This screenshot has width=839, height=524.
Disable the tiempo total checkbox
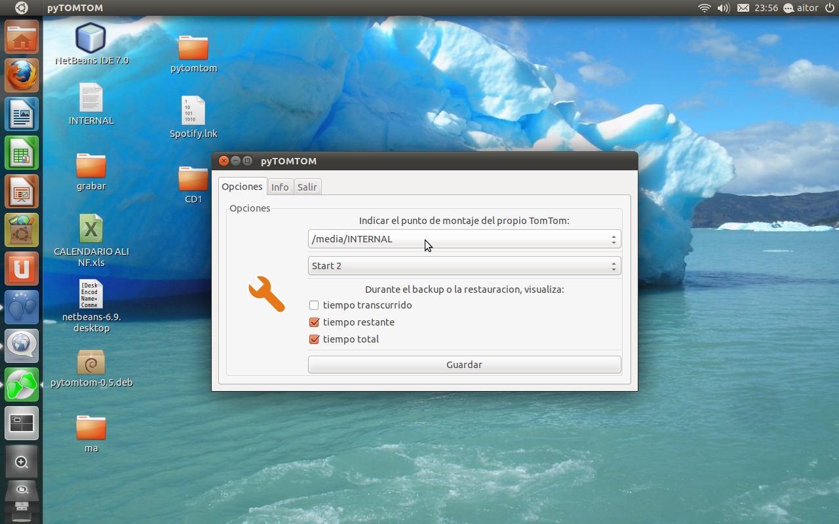pos(313,339)
